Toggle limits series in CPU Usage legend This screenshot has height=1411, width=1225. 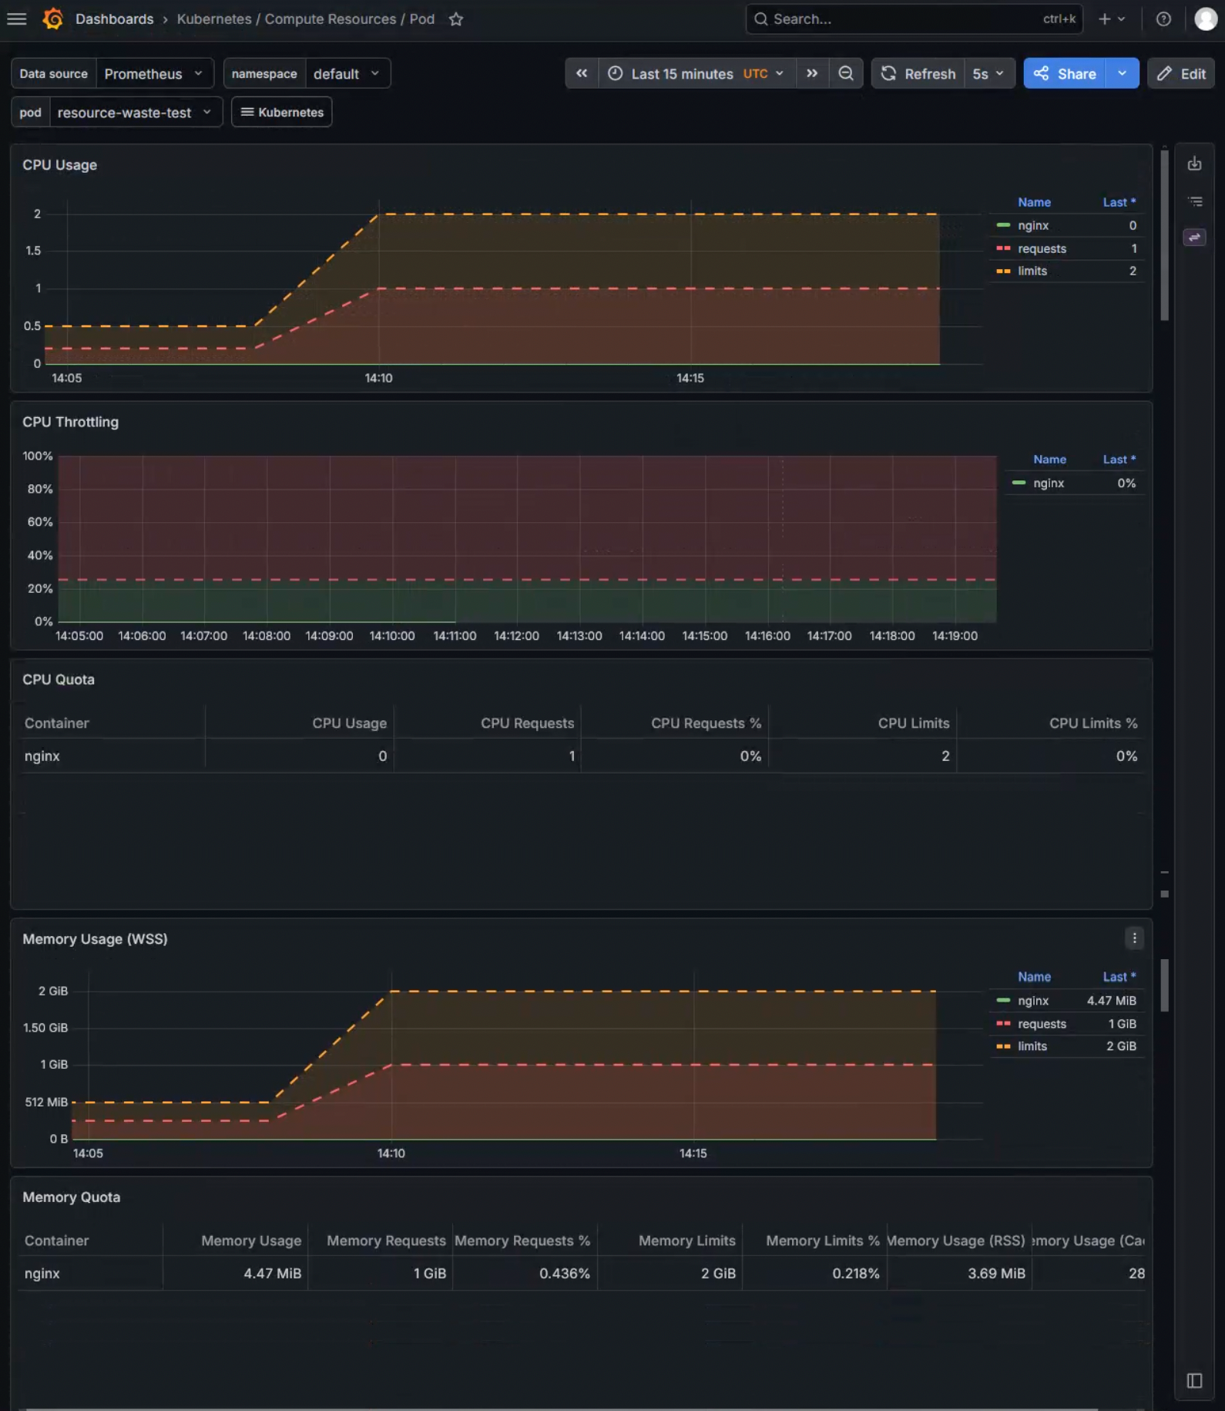[1032, 271]
